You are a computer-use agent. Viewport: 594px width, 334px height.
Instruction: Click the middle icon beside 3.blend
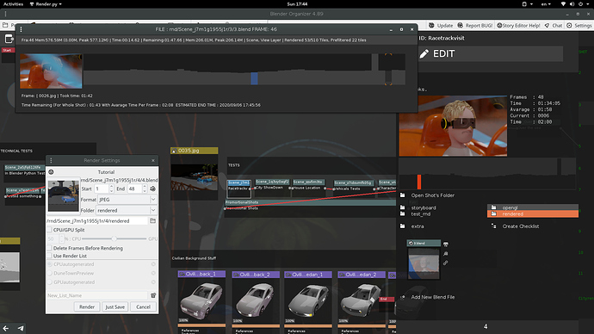(x=446, y=254)
